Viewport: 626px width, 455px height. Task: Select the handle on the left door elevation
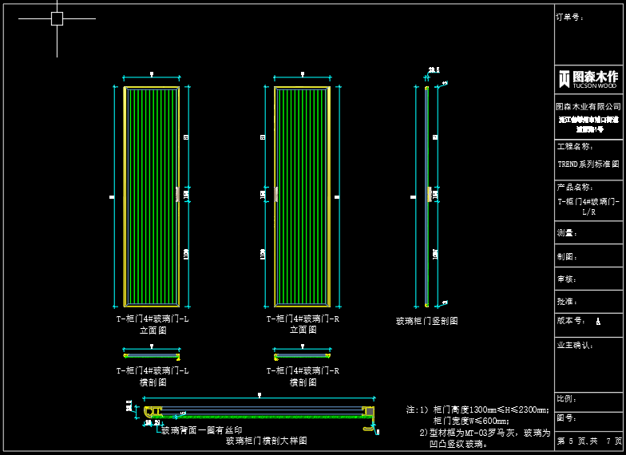point(177,194)
